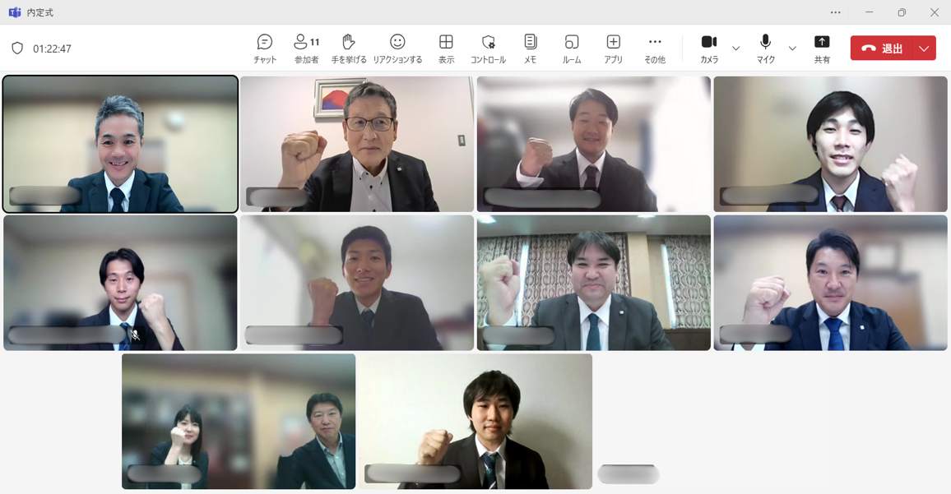Toggle the camera (カメラ) on or off
The width and height of the screenshot is (951, 494).
pyautogui.click(x=708, y=48)
